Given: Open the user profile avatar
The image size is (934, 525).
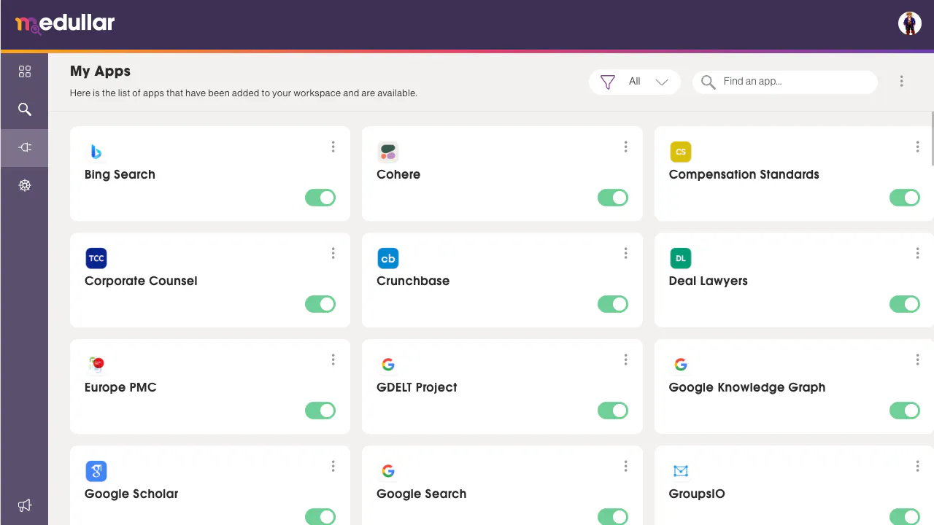Looking at the screenshot, I should point(909,23).
